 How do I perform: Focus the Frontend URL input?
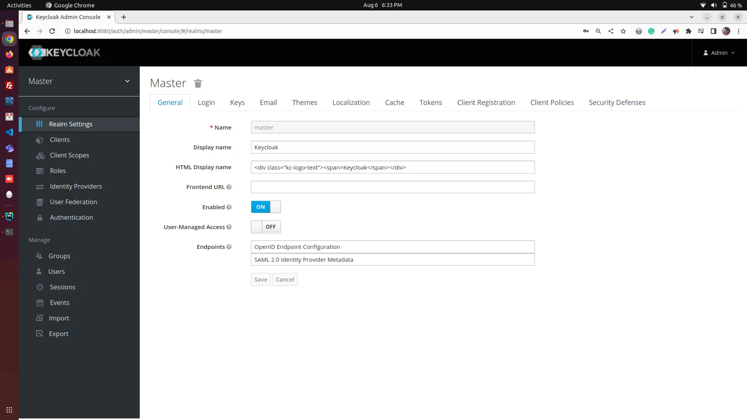[x=393, y=187]
